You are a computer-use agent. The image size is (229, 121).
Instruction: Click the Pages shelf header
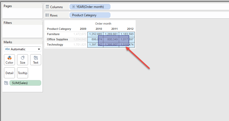coord(8,6)
